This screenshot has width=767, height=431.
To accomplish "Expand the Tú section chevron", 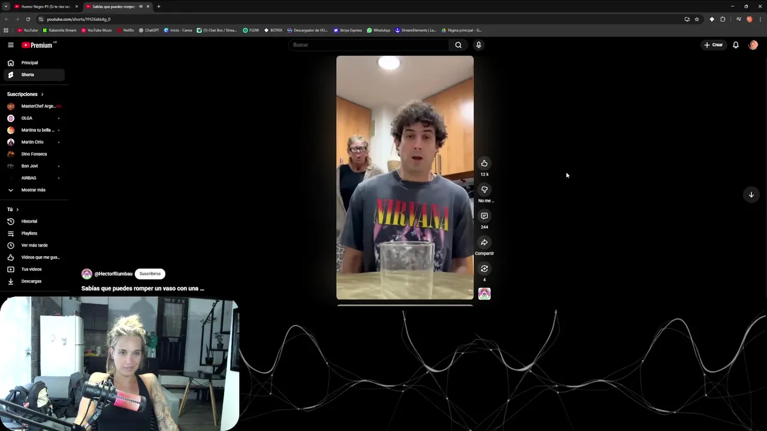I will (x=17, y=210).
